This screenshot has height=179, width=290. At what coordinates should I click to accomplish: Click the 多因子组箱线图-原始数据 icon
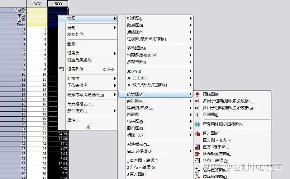(x=197, y=108)
